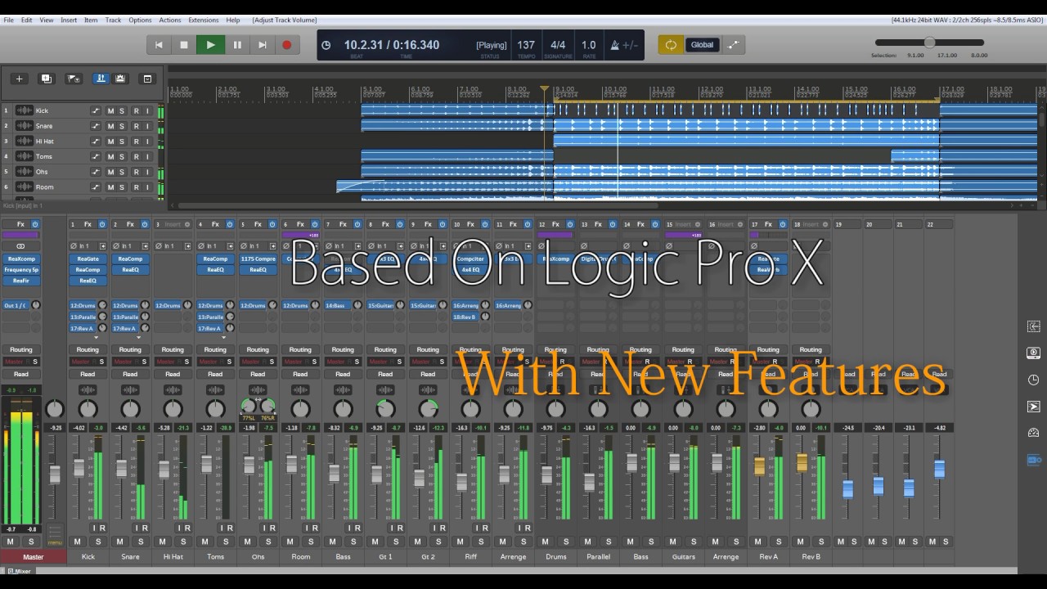Open Read automation mode on Snare strip

coord(130,374)
